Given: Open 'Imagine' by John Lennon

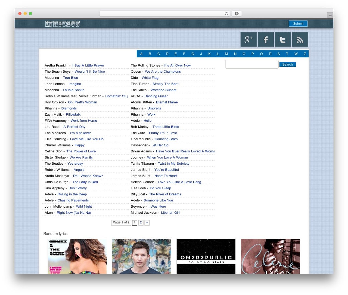Looking at the screenshot, I should [x=75, y=84].
